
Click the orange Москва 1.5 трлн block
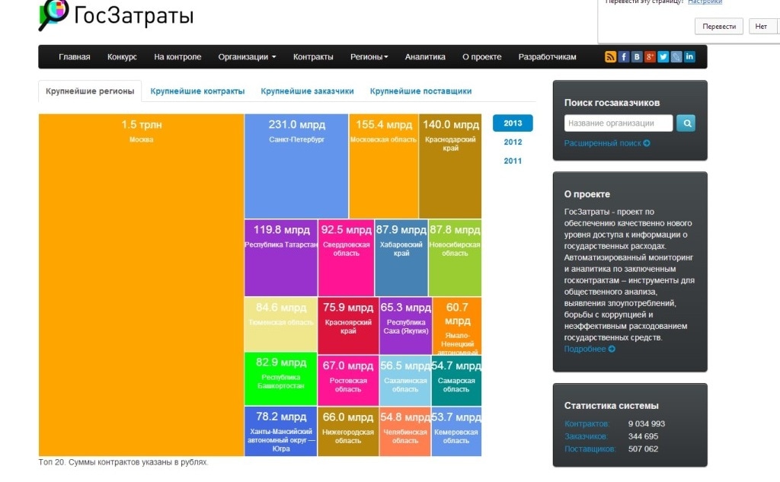pyautogui.click(x=141, y=282)
